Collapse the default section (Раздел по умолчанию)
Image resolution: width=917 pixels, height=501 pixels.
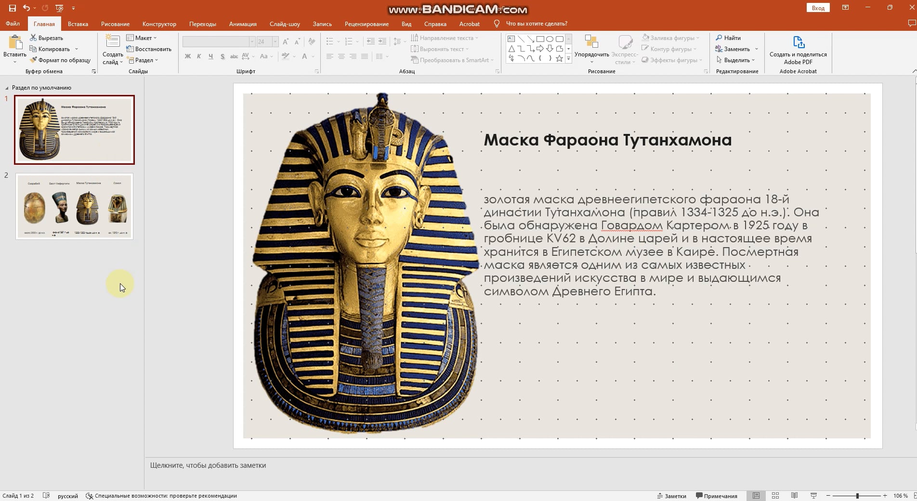[7, 88]
